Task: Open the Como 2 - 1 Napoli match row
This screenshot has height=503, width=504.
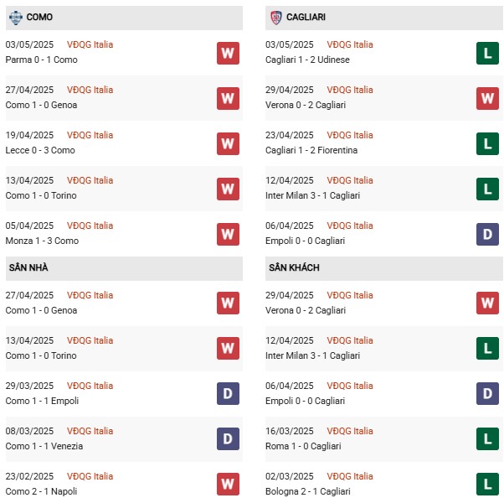Action: 124,484
